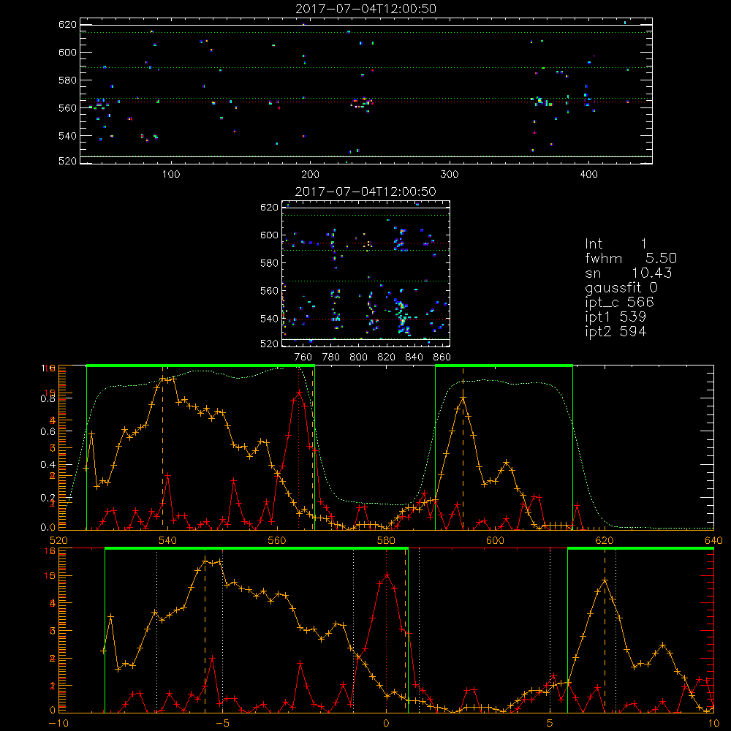This screenshot has height=731, width=731.
Task: Click x-axis label '100' on top plot
Action: point(171,175)
